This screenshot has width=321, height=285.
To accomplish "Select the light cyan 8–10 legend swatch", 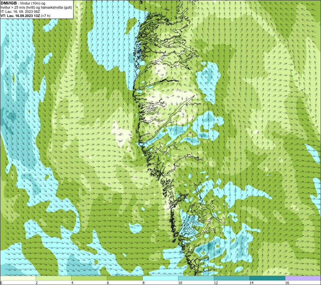I will [160, 278].
